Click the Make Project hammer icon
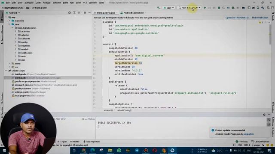 click(158, 8)
